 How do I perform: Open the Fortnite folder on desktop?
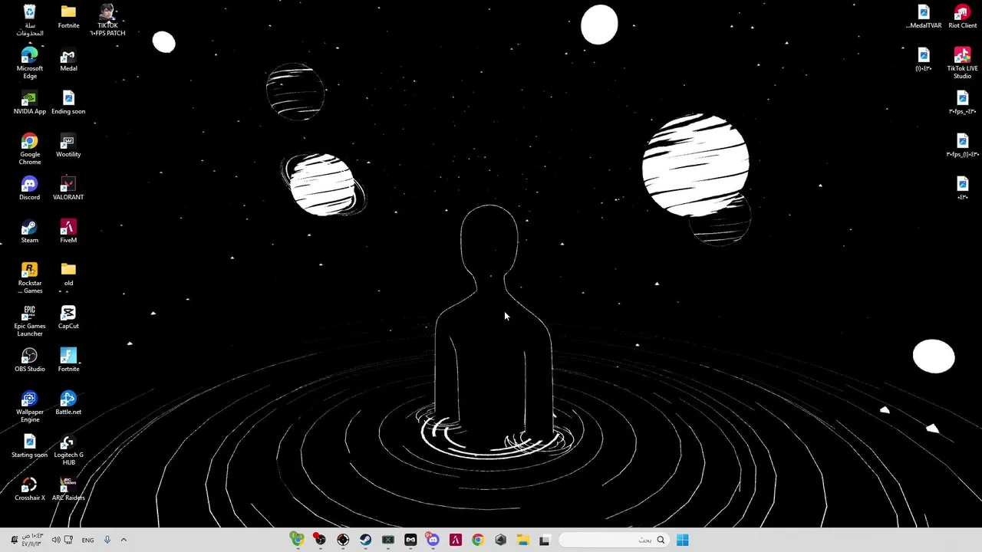(x=68, y=17)
